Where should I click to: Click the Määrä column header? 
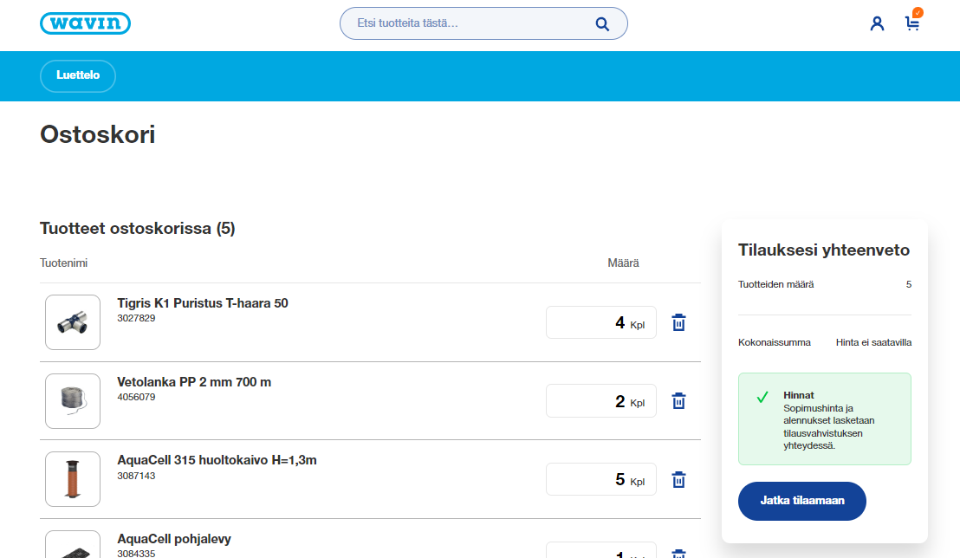point(623,263)
